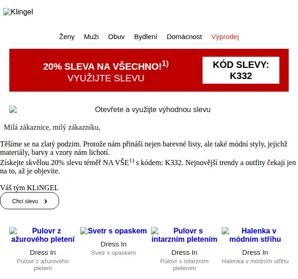298x279 pixels.
Task: Open the Bydlení menu item
Action: (146, 37)
